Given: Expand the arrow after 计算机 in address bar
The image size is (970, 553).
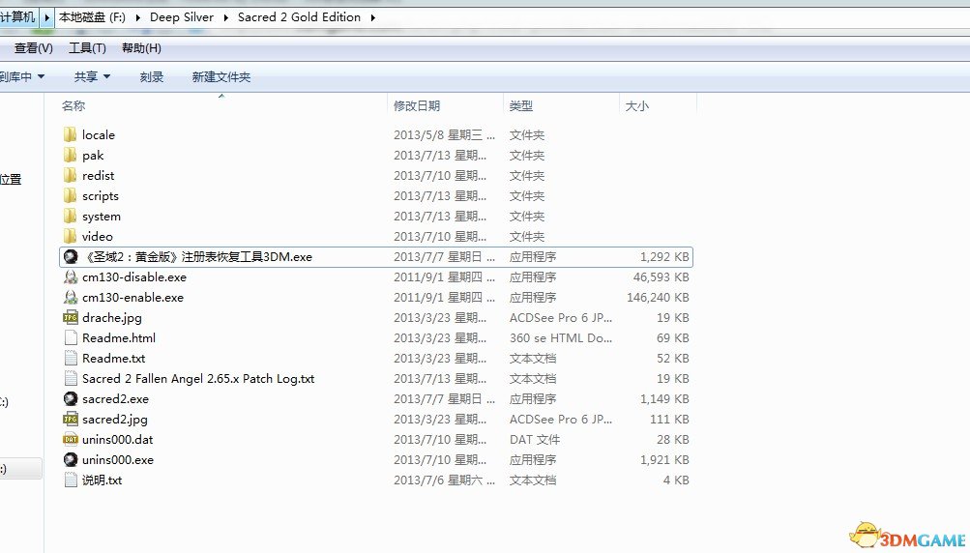Looking at the screenshot, I should [x=46, y=17].
